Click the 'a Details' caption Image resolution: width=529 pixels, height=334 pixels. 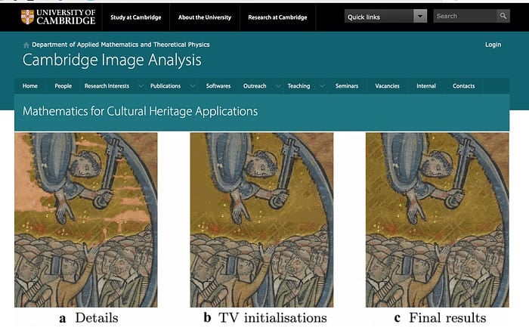click(x=88, y=318)
